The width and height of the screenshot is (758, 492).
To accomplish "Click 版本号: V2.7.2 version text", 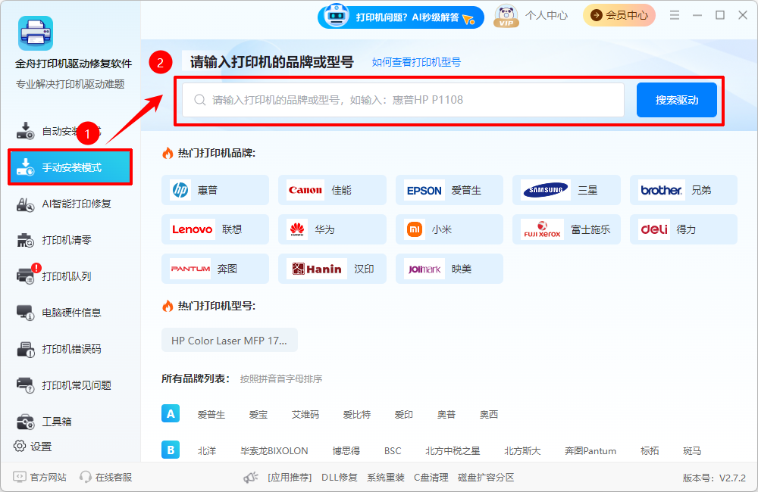I will click(x=714, y=478).
